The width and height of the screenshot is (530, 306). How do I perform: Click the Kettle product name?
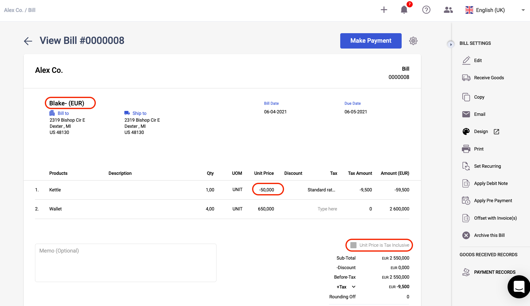pyautogui.click(x=55, y=190)
